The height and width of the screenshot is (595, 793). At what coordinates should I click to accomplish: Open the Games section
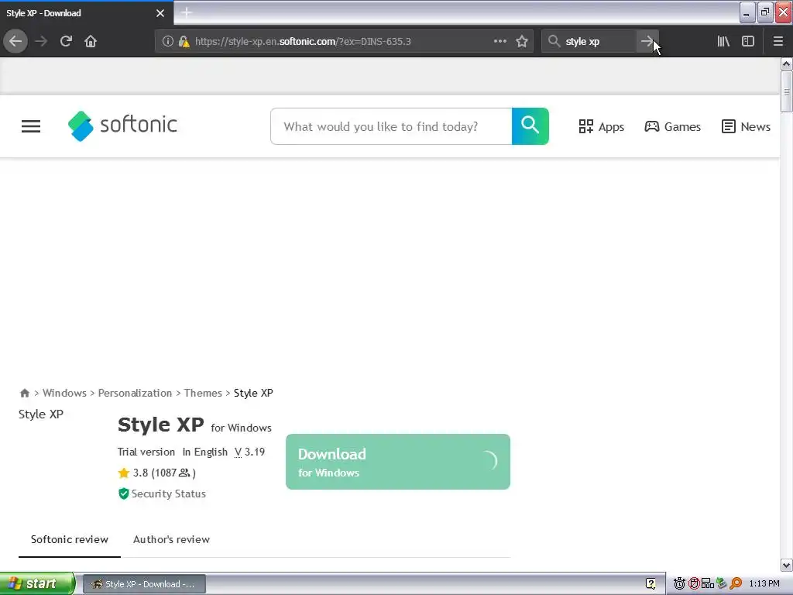(x=673, y=126)
